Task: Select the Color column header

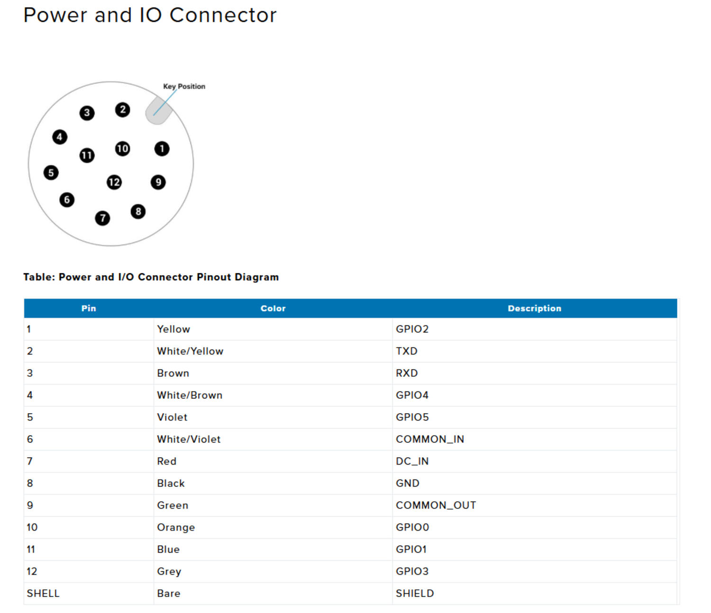Action: click(273, 308)
